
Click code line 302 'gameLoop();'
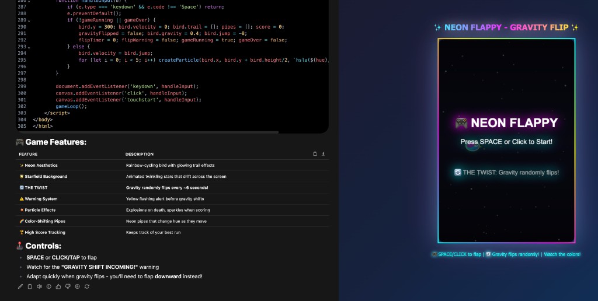tap(71, 106)
